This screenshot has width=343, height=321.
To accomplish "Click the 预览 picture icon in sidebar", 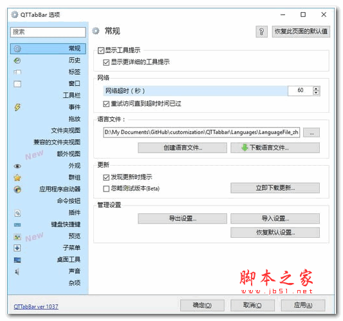I will (x=17, y=237).
